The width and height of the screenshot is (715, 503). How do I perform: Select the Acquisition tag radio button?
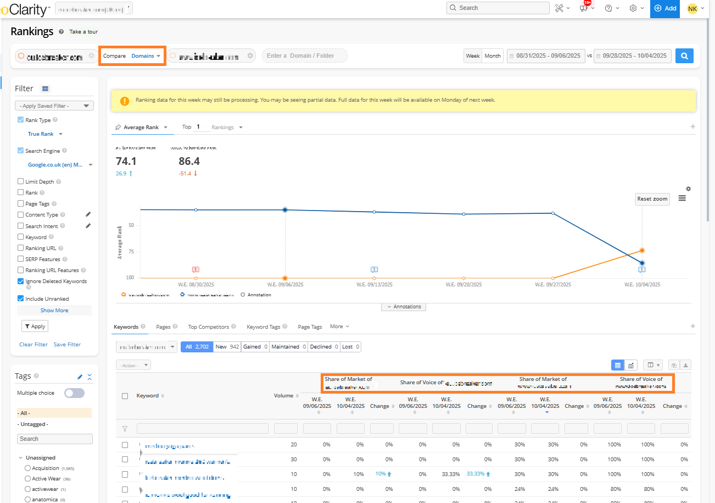(x=27, y=468)
